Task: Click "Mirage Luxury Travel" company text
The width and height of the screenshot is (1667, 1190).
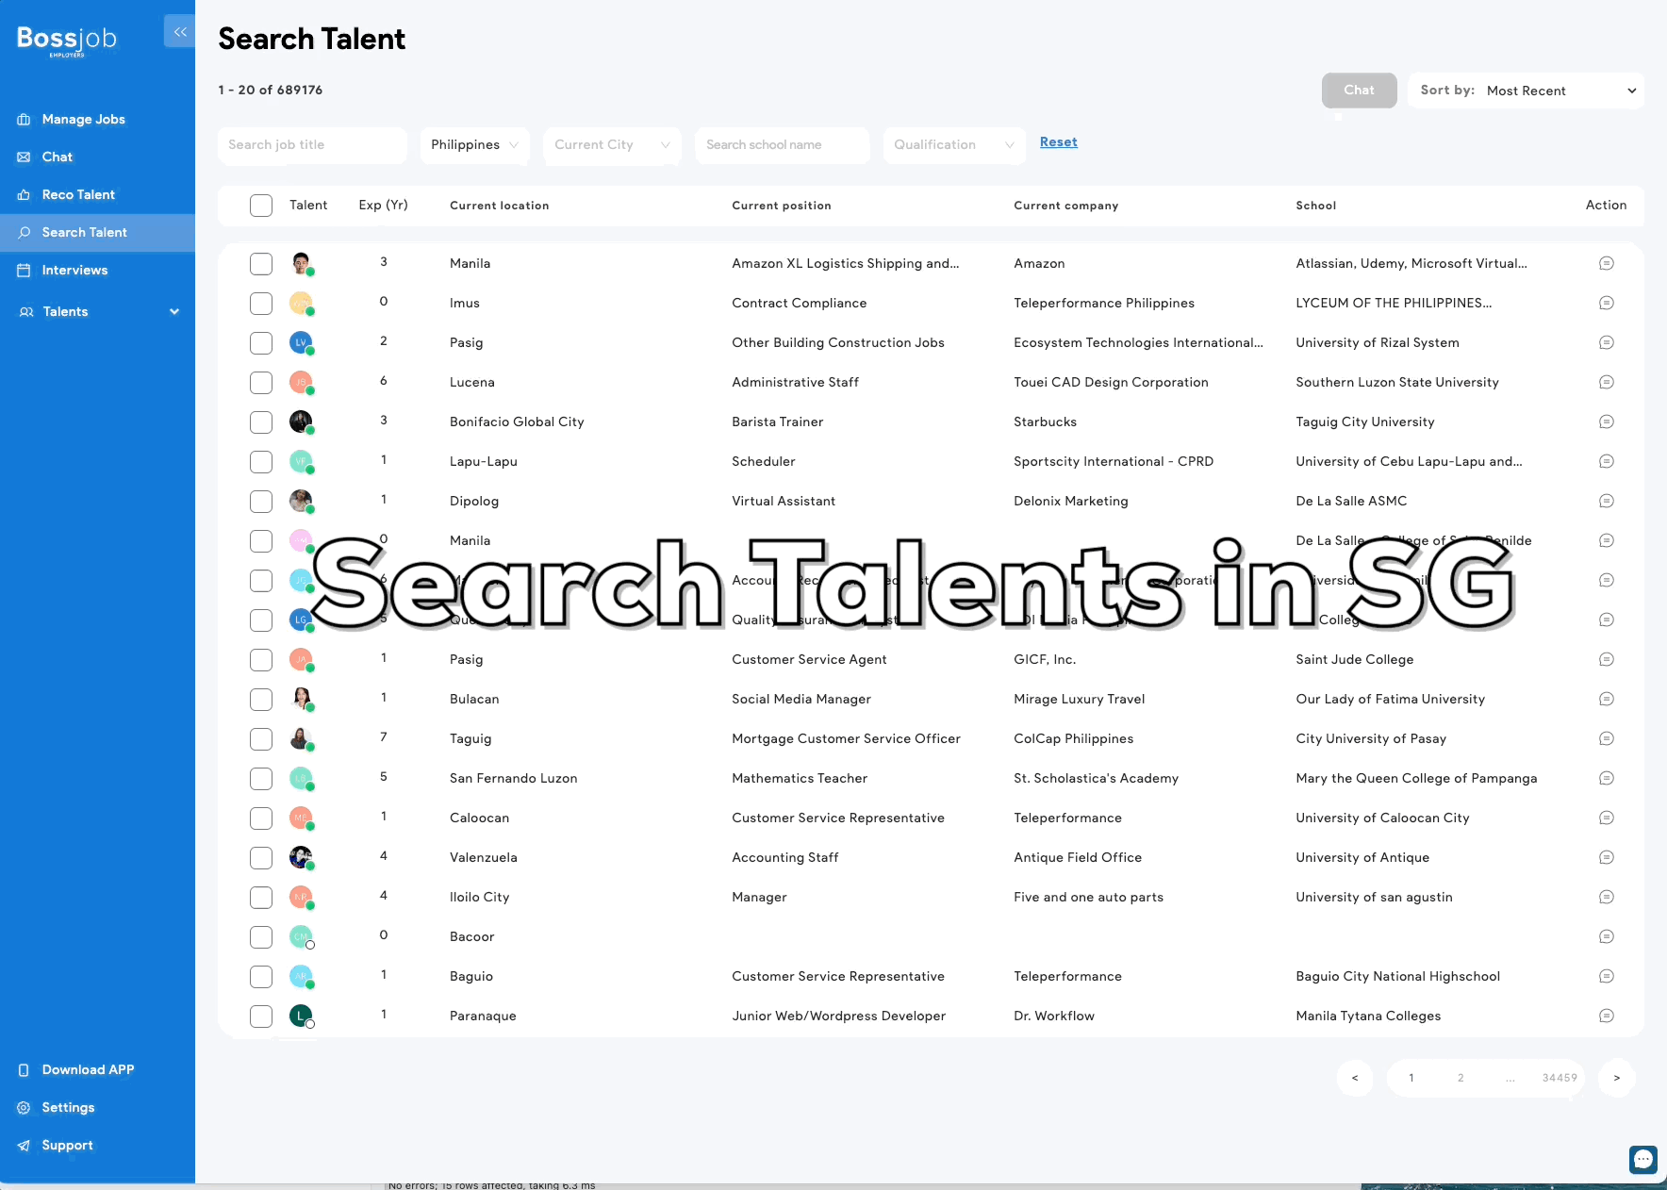Action: click(1079, 700)
